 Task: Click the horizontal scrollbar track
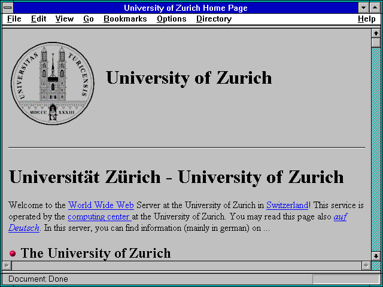click(186, 265)
